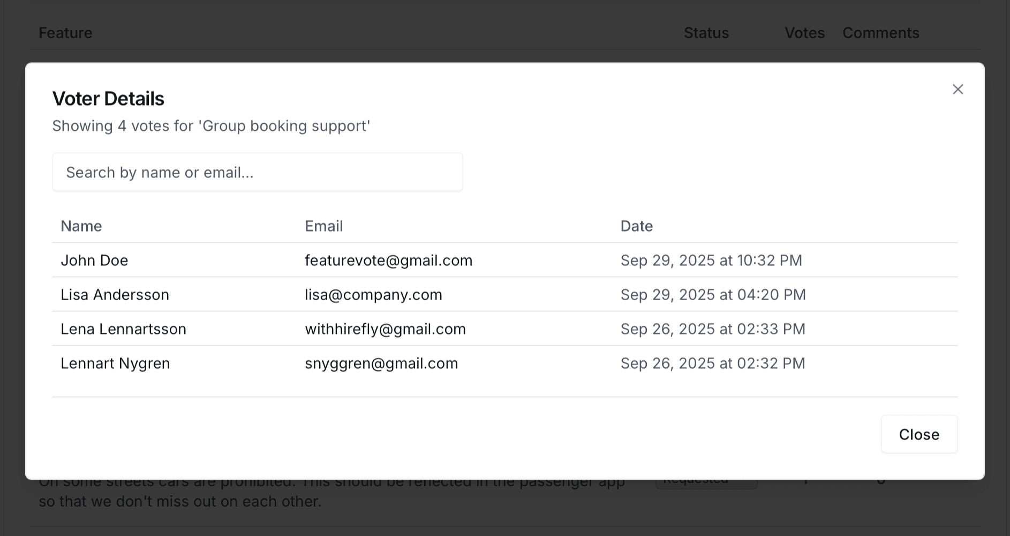Click the Close button

tap(919, 434)
